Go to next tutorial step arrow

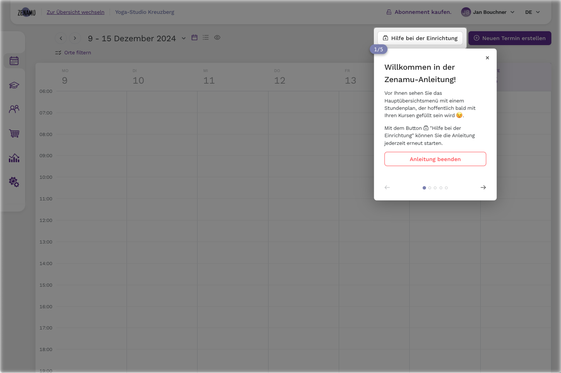click(483, 187)
